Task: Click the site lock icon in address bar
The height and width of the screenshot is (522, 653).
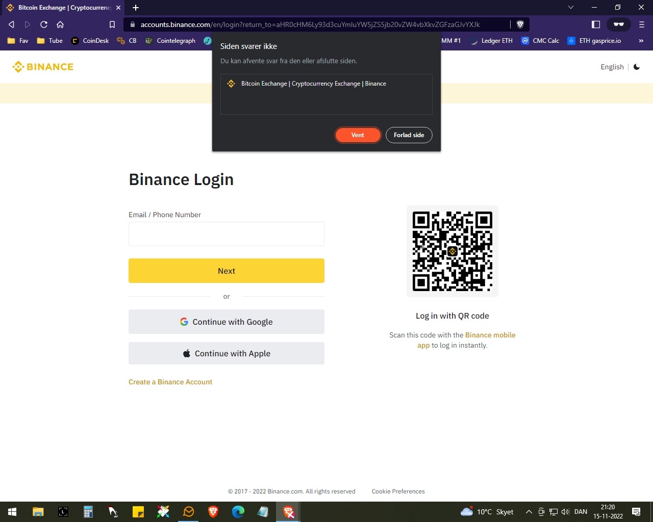Action: (x=132, y=24)
